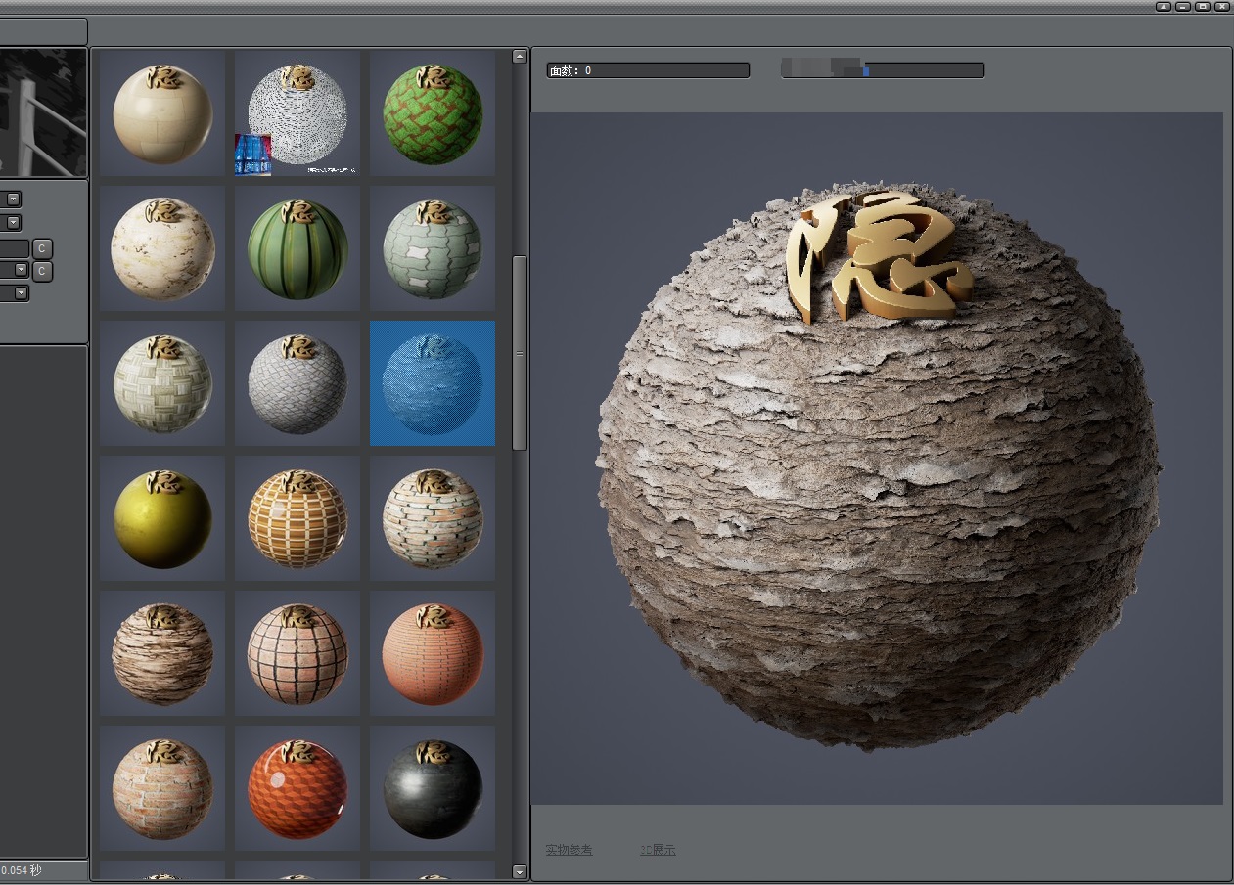Screen dimensions: 1234x885
Task: Click the lower C button beside the dropdown
Action: [42, 271]
